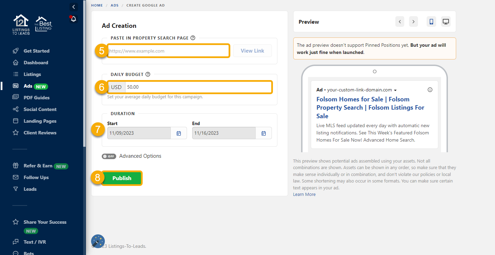Viewport: 495px width, 255px height.
Task: Open the Dashboard section
Action: pyautogui.click(x=35, y=62)
